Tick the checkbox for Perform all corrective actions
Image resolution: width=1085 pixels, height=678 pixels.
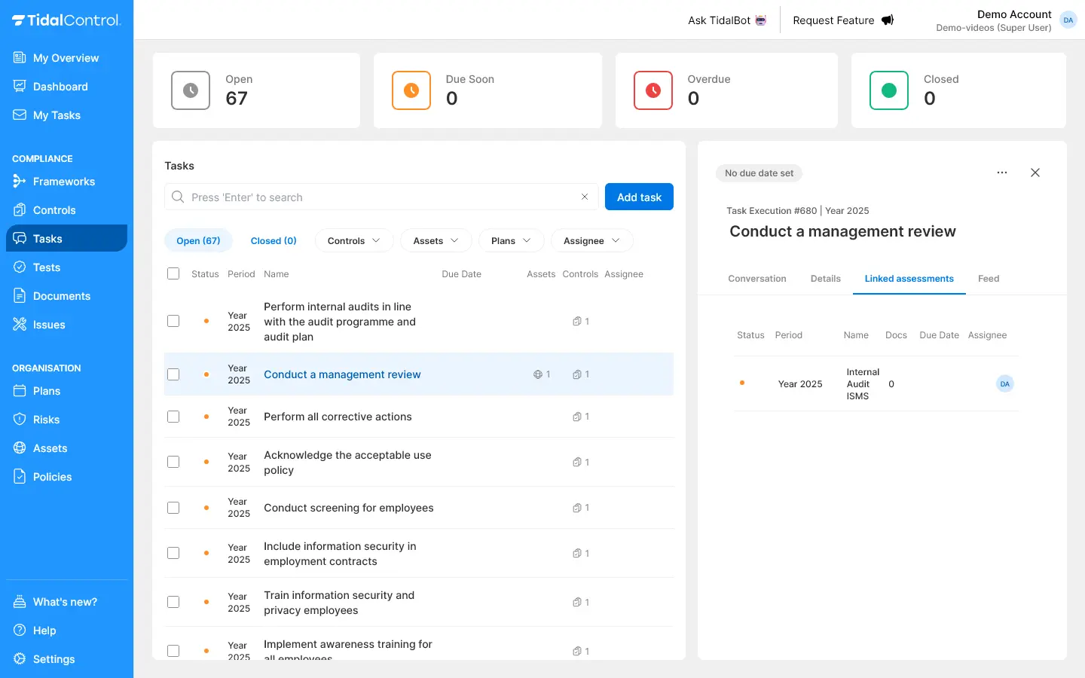point(173,417)
